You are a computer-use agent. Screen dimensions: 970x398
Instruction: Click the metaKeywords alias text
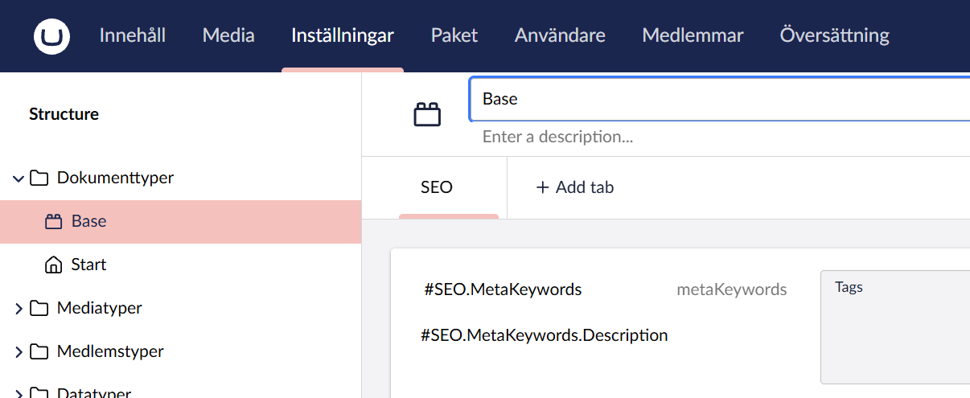pyautogui.click(x=732, y=289)
